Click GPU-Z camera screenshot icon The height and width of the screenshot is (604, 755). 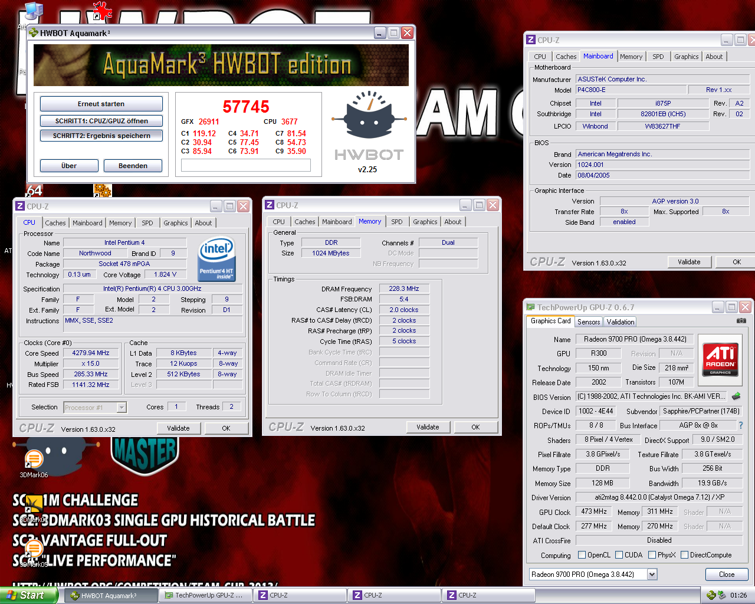pyautogui.click(x=741, y=321)
